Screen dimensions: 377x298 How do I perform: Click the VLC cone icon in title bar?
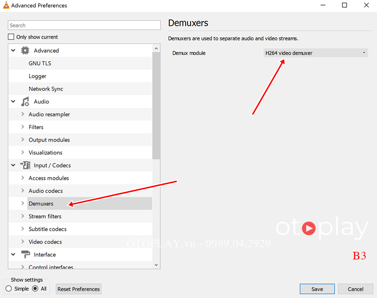pyautogui.click(x=6, y=5)
